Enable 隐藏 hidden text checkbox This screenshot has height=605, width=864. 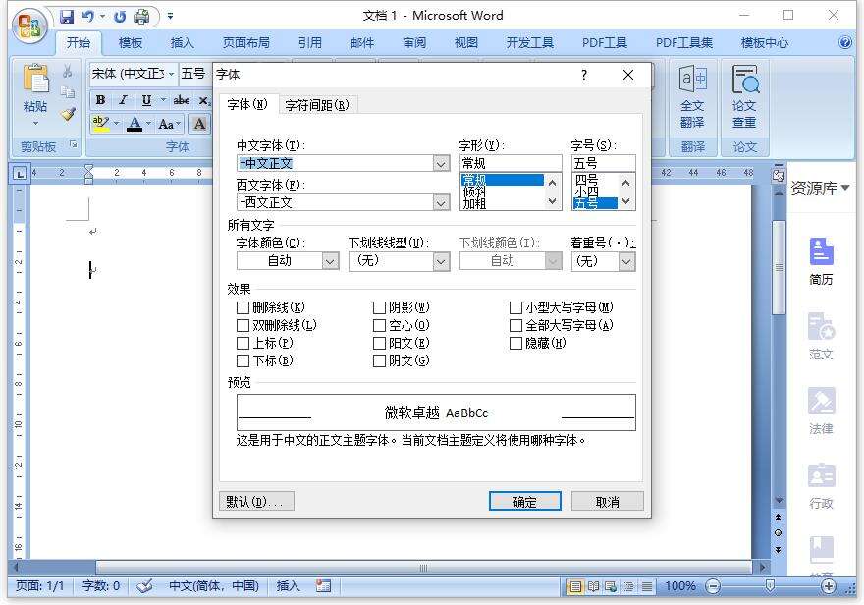[x=515, y=343]
